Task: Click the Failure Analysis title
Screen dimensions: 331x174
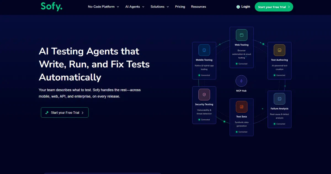Action: 279,109
